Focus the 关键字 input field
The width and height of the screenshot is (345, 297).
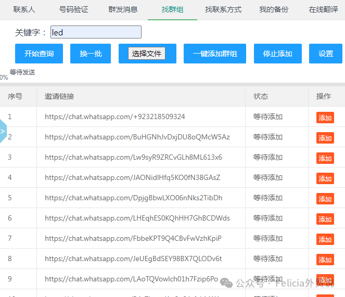[x=96, y=32]
